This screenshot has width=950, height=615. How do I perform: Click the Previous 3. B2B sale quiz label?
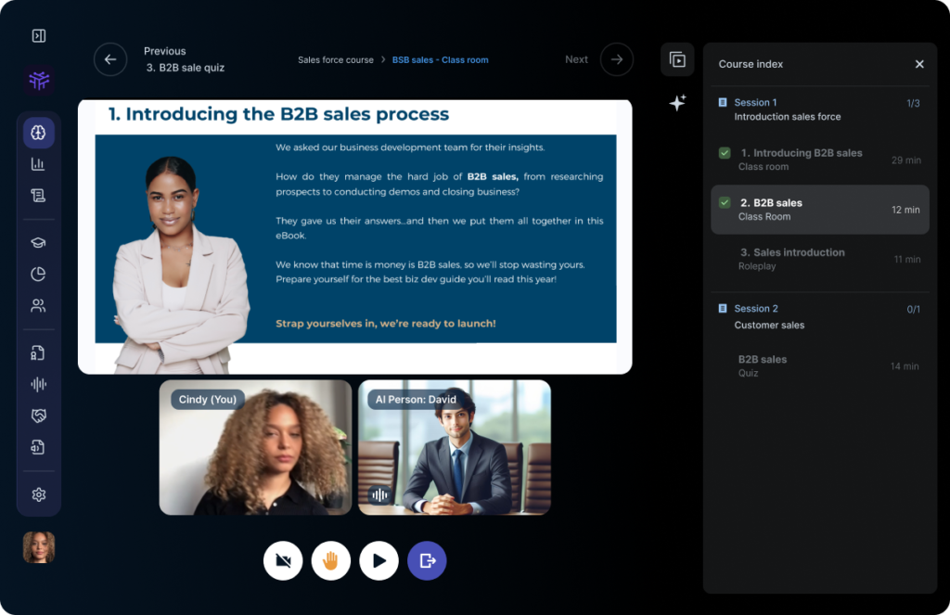tap(185, 59)
